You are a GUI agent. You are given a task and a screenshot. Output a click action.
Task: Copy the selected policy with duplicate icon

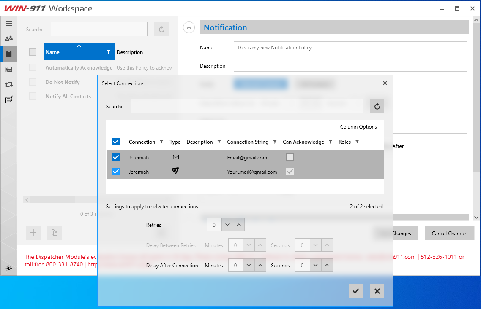[x=54, y=233]
